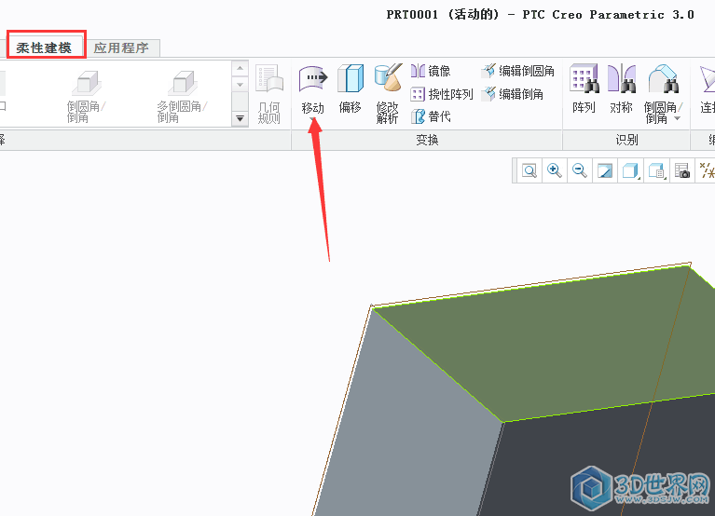The height and width of the screenshot is (516, 715).
Task: Expand the 倒圆角/倒角 recognition dropdown arrow
Action: coord(677,118)
